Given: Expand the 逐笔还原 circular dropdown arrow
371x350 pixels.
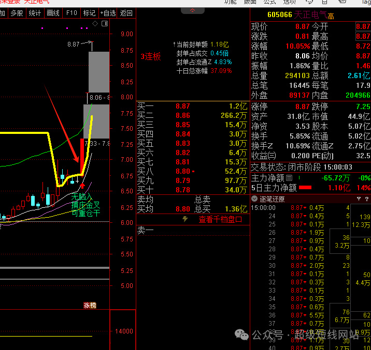Looking at the screenshot, I should coord(254,199).
